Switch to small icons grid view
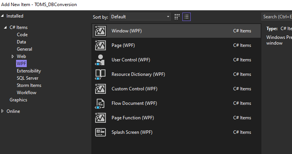Image resolution: width=292 pixels, height=154 pixels. (177, 17)
